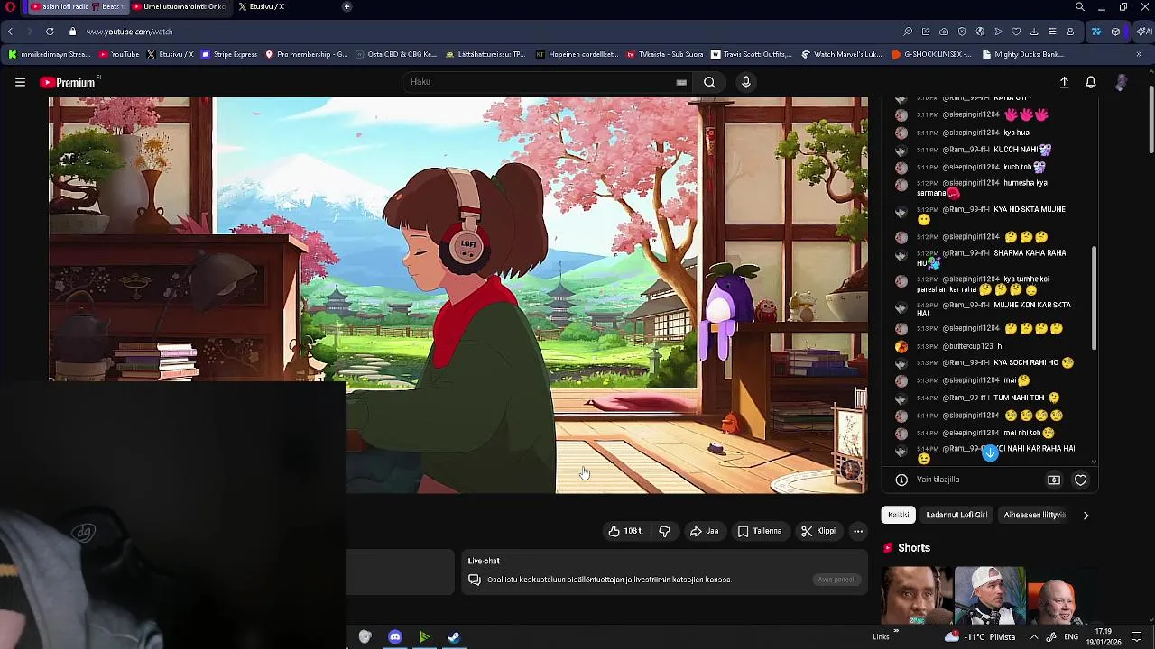Open the G-SHOCK UNISEX bookmark

coord(931,54)
